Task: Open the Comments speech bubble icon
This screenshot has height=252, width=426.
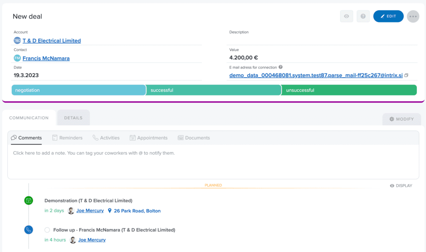Action: tap(14, 138)
